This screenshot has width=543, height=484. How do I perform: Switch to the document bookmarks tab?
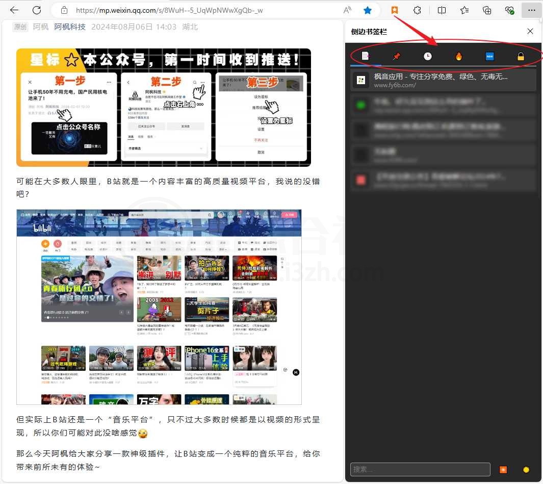pyautogui.click(x=366, y=56)
